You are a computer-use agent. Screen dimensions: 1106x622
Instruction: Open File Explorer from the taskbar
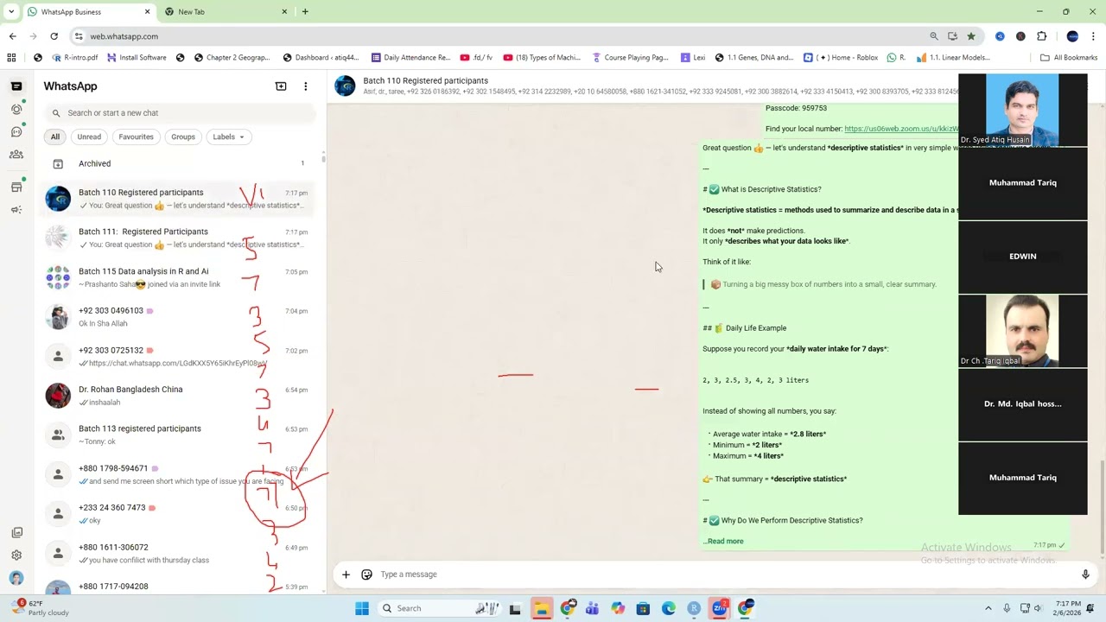tap(541, 608)
